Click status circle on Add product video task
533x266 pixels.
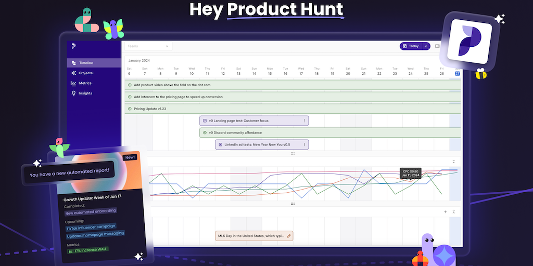130,85
